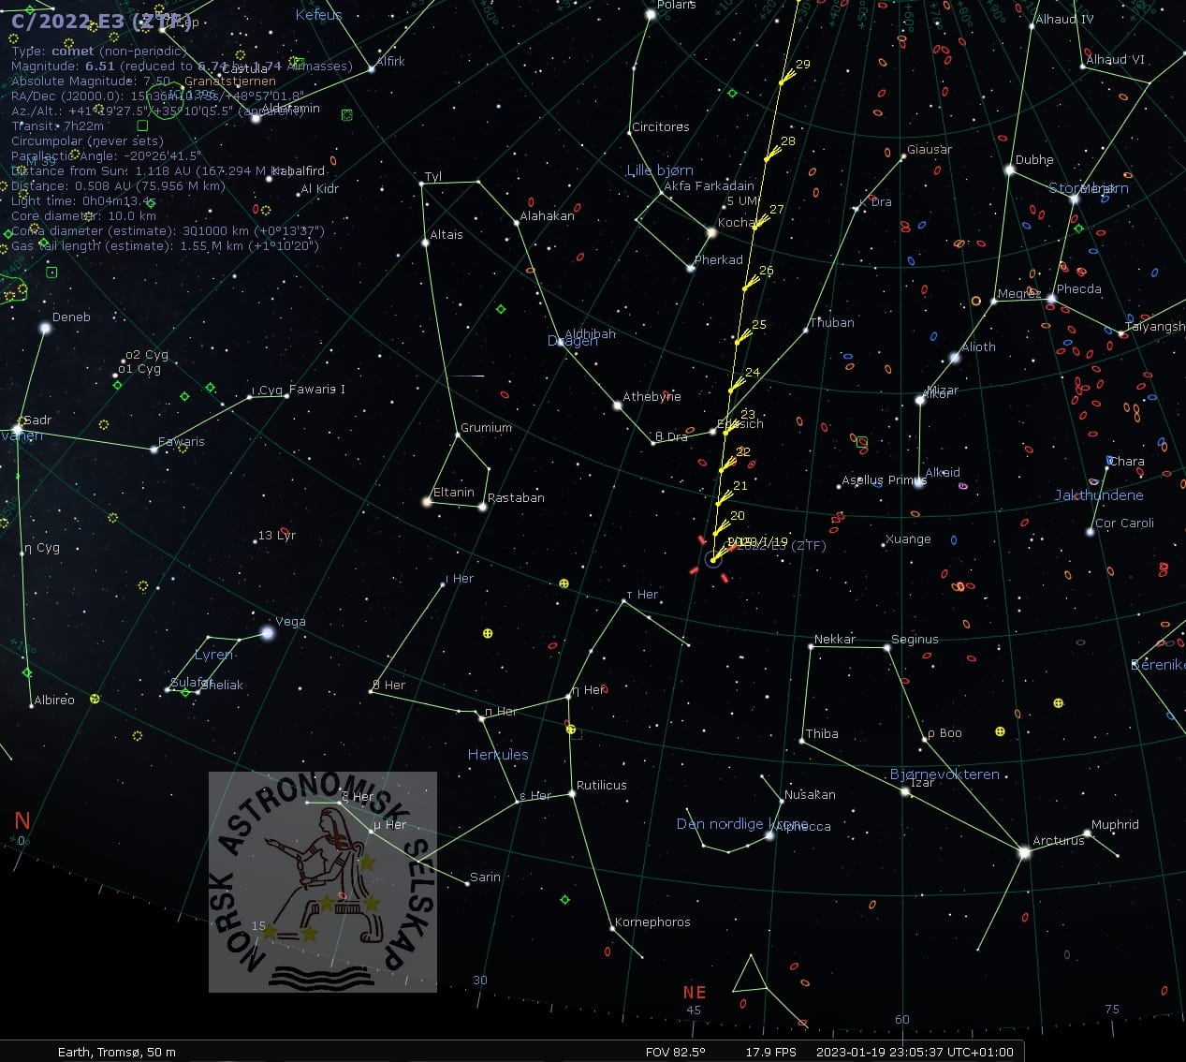Viewport: 1186px width, 1062px height.
Task: Select the star Arcturus
Action: coord(1024,852)
